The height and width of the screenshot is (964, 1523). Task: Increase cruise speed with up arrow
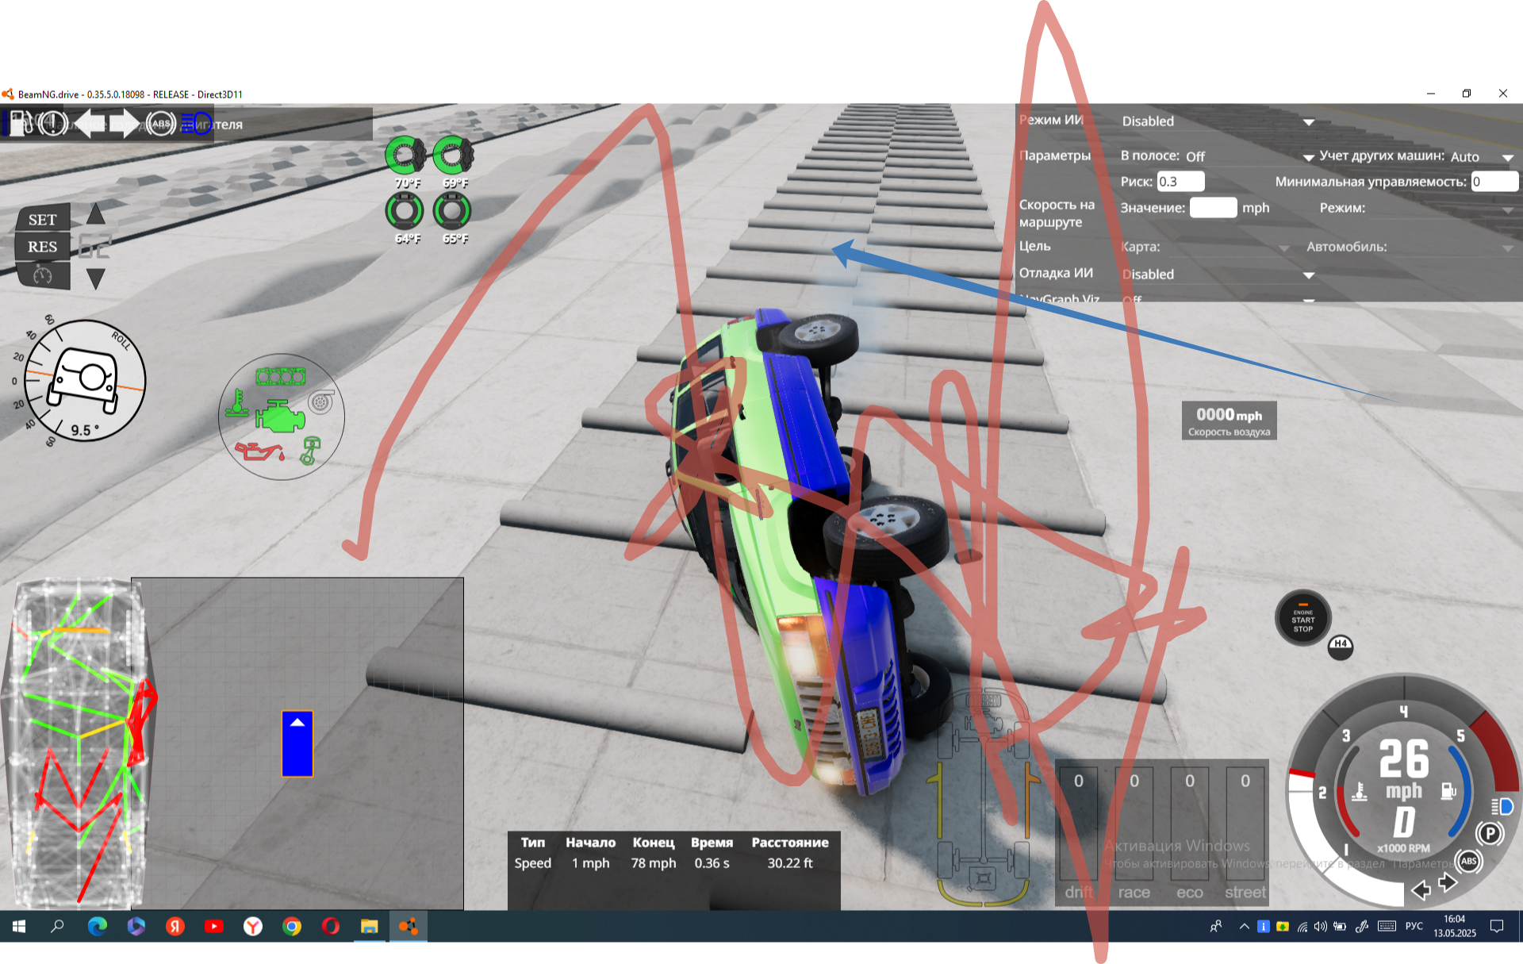pos(96,214)
